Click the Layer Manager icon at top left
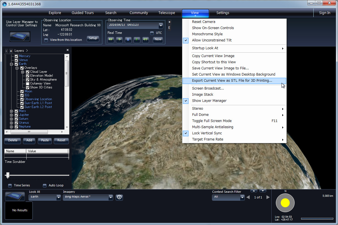Viewport: 338px width, 225px height. (x=20, y=36)
